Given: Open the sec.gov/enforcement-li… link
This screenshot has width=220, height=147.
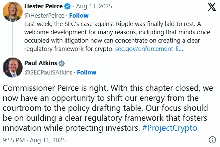Looking at the screenshot, I should [149, 49].
